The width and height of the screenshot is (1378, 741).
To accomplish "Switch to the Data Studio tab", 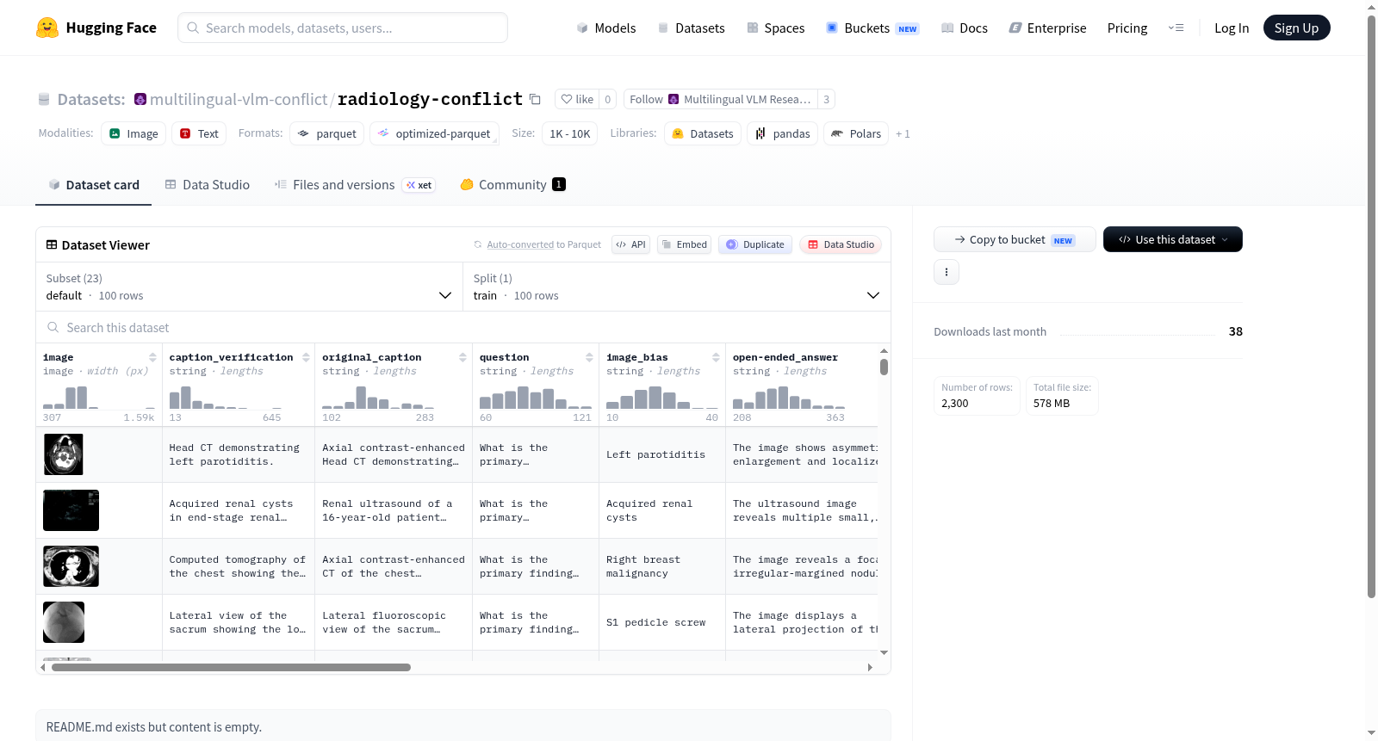I will (208, 184).
